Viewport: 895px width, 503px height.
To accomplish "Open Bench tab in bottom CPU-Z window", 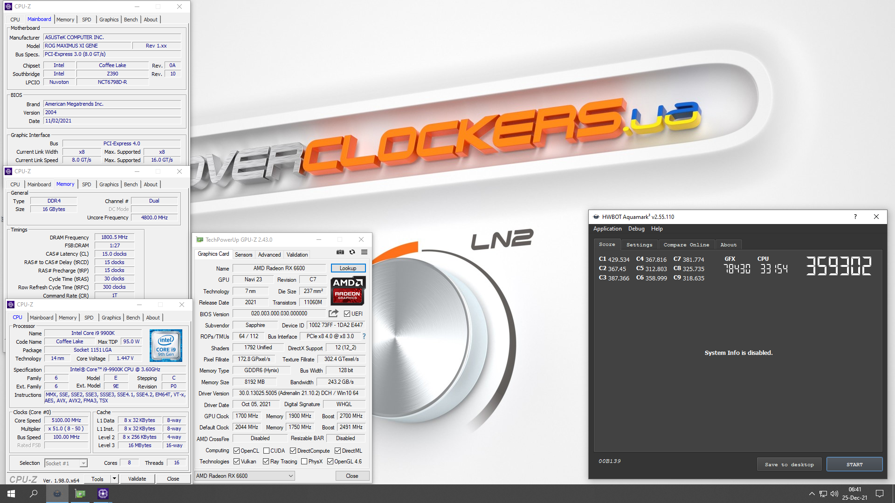I will (133, 318).
